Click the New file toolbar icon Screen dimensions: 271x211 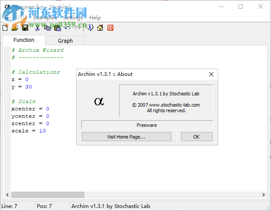click(x=5, y=28)
